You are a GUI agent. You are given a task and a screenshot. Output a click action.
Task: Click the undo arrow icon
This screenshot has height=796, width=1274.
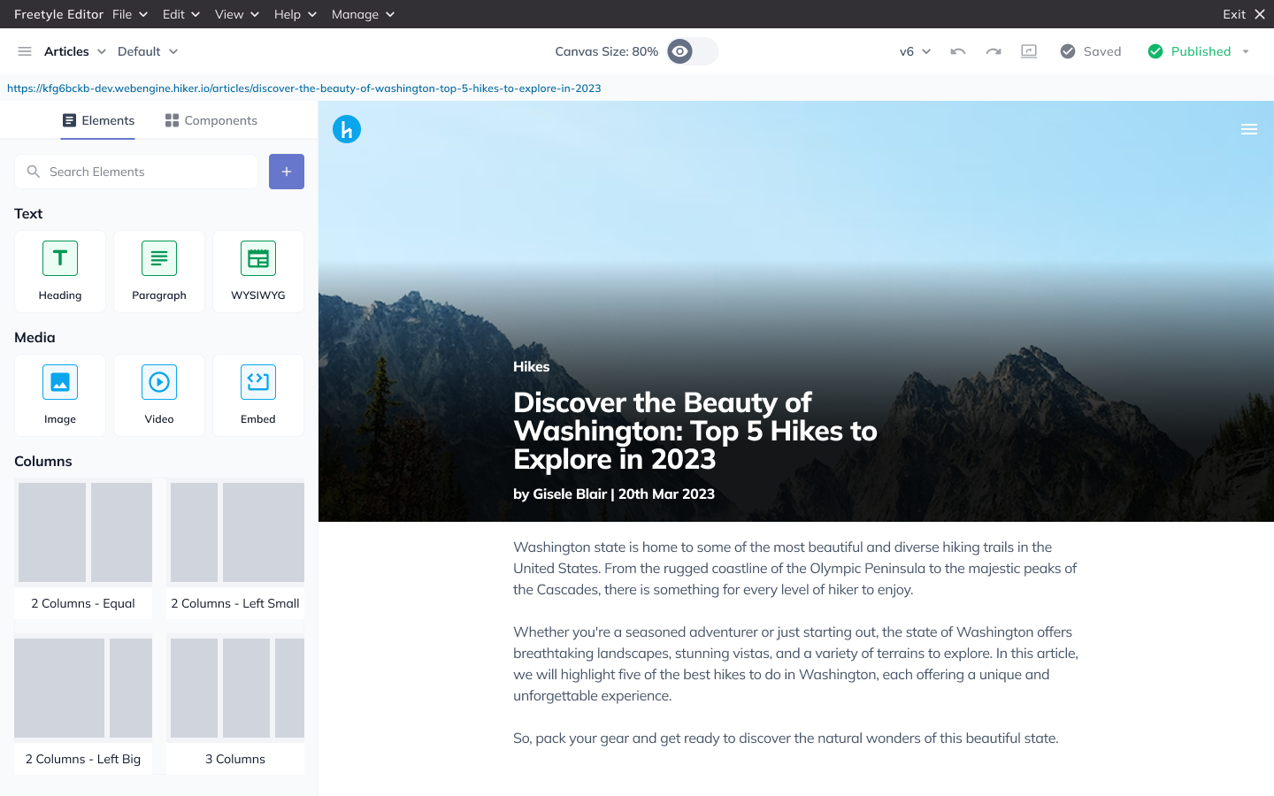pyautogui.click(x=957, y=51)
